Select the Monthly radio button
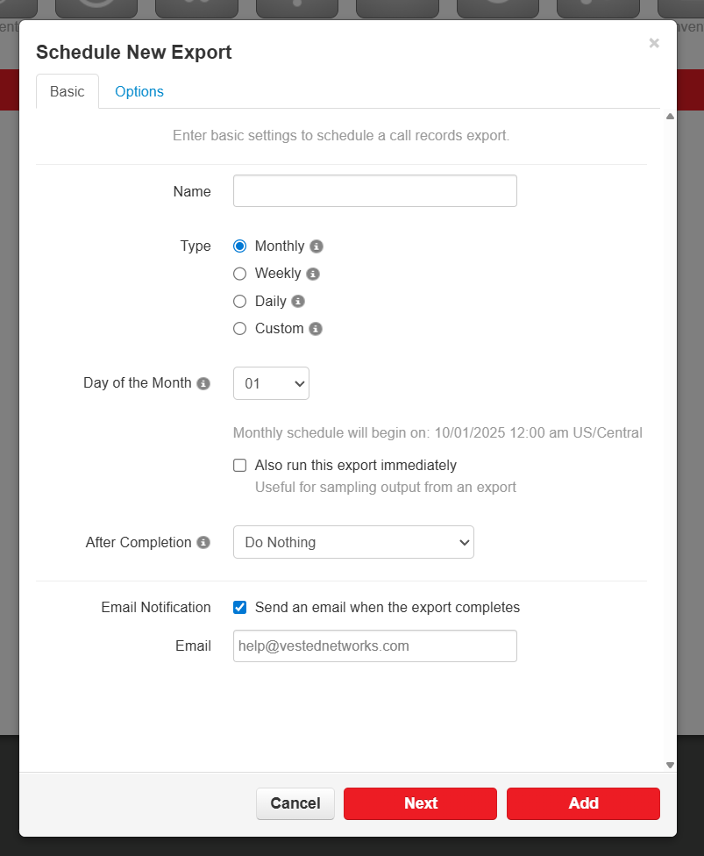The height and width of the screenshot is (856, 704). click(x=240, y=246)
